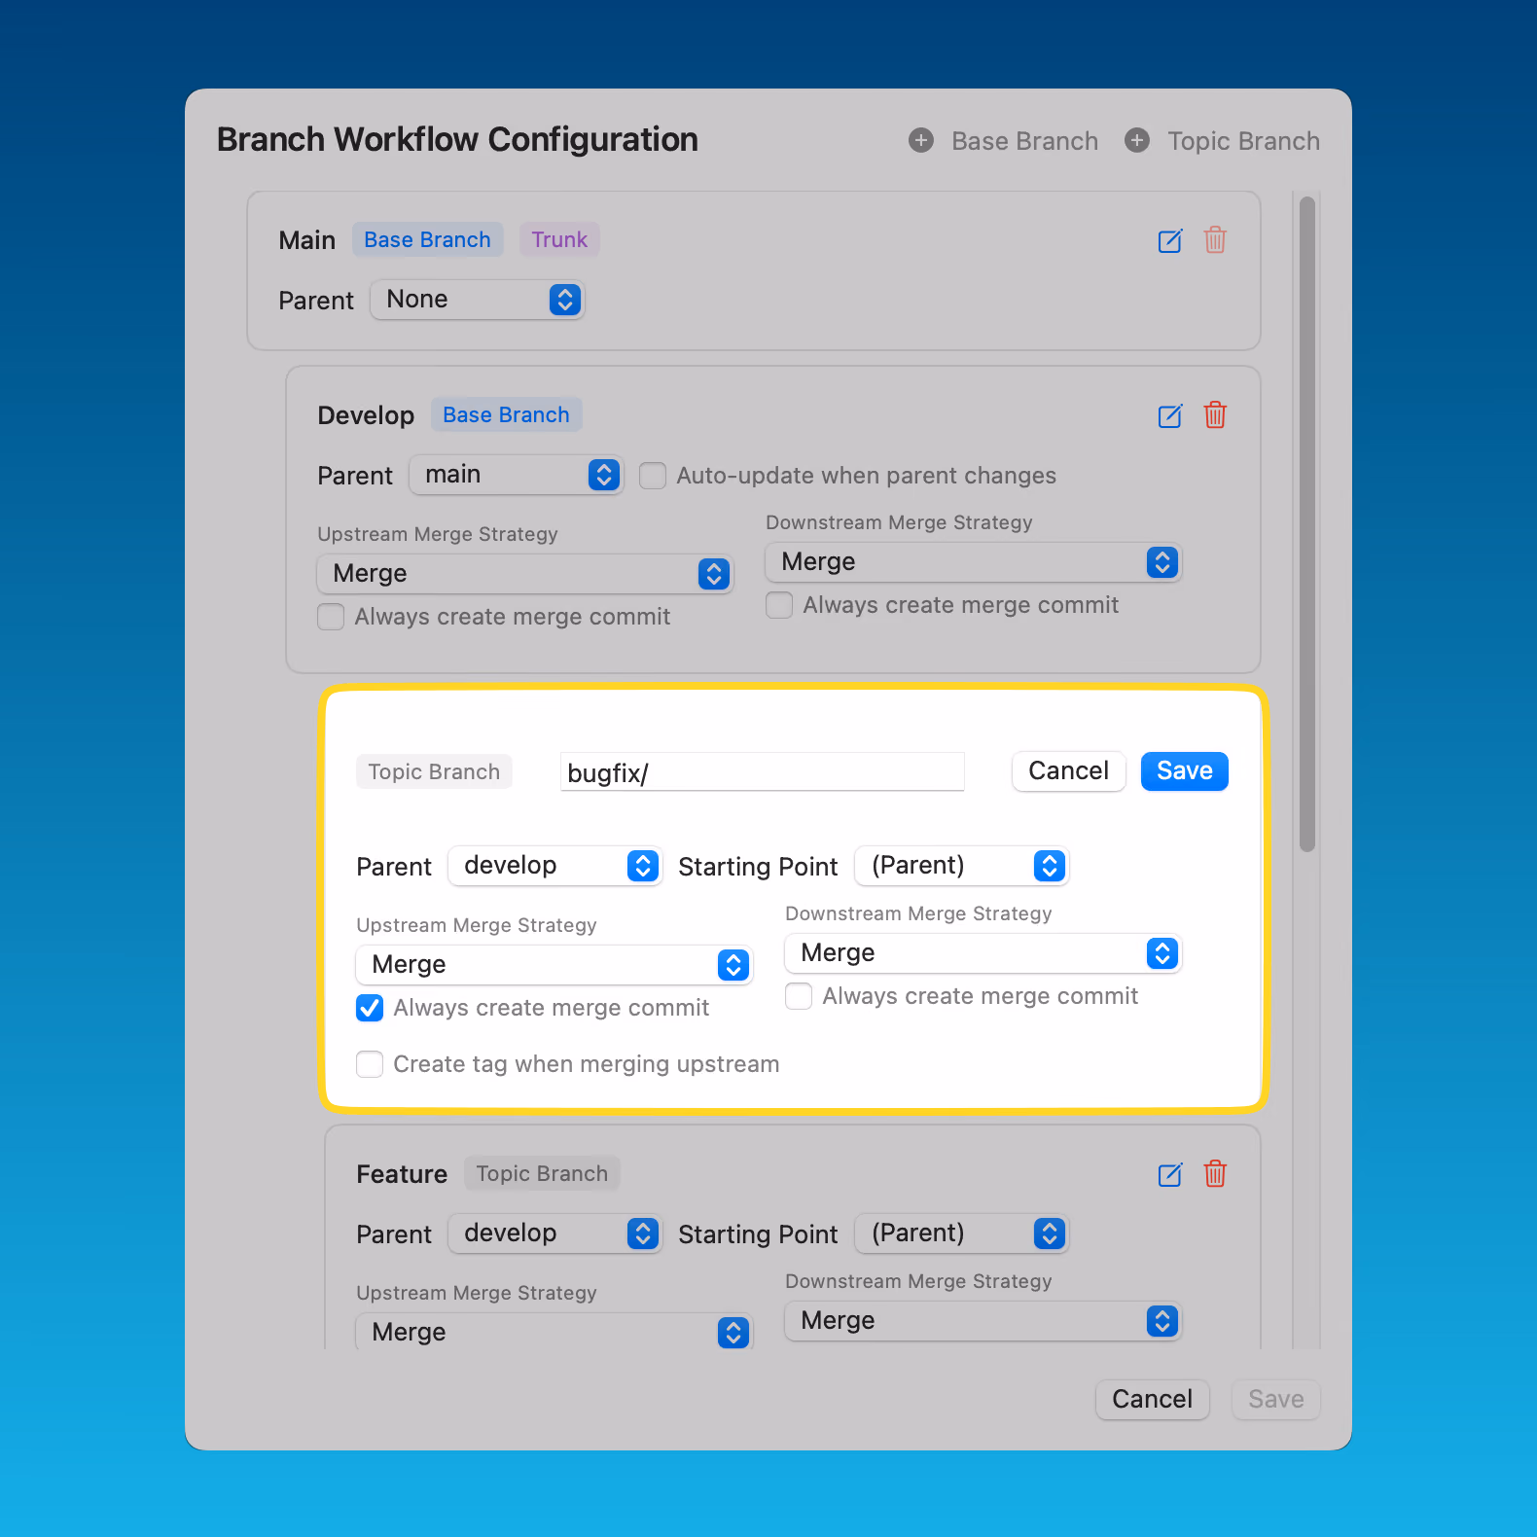The image size is (1537, 1537).
Task: Click the Base Branch add label at top
Action: coord(1024,141)
